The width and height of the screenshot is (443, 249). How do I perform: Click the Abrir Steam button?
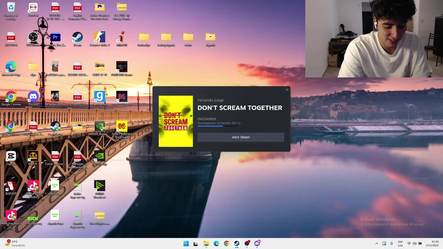click(241, 137)
